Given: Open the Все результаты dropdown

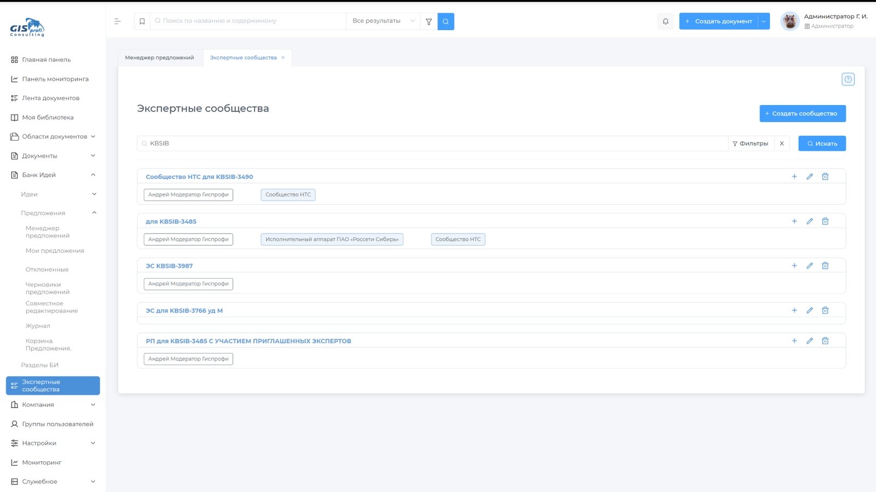Looking at the screenshot, I should (383, 21).
